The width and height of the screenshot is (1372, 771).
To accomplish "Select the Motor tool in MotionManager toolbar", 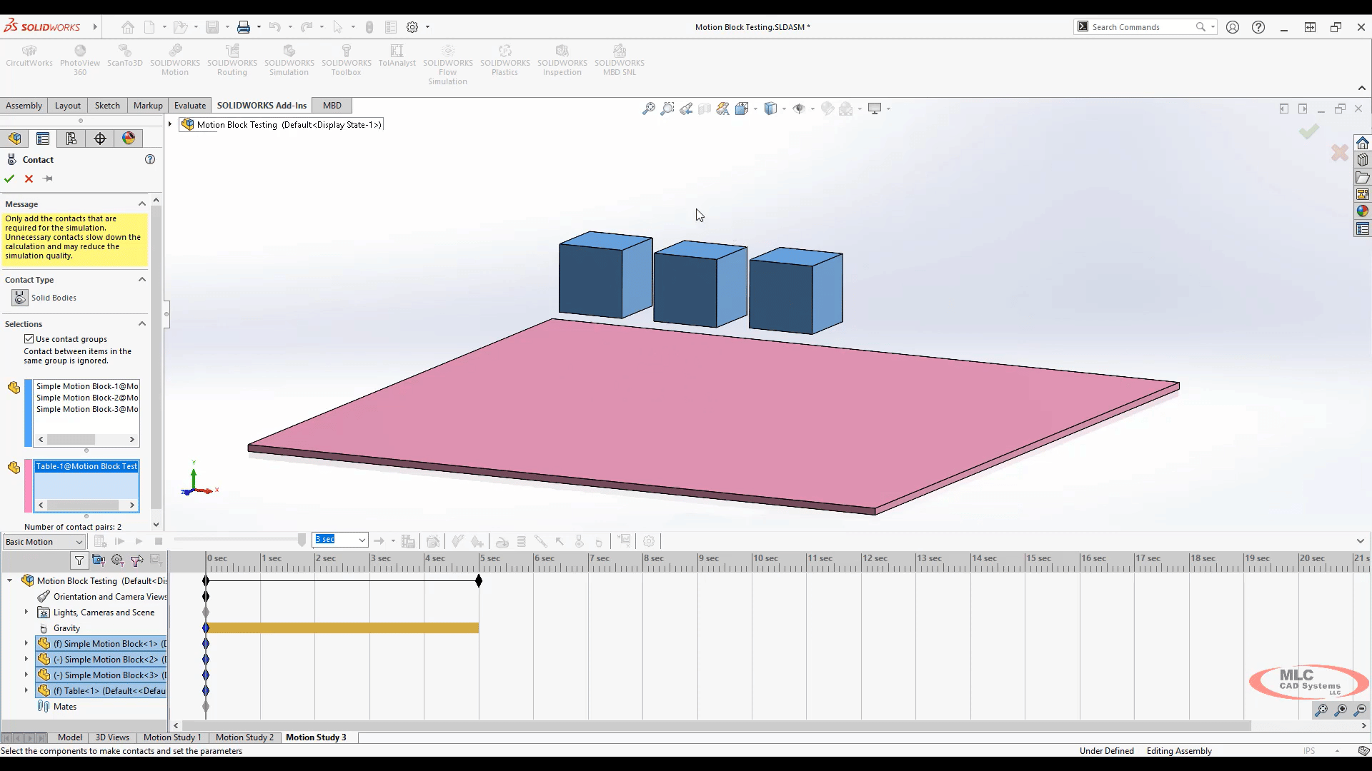I will pyautogui.click(x=502, y=541).
